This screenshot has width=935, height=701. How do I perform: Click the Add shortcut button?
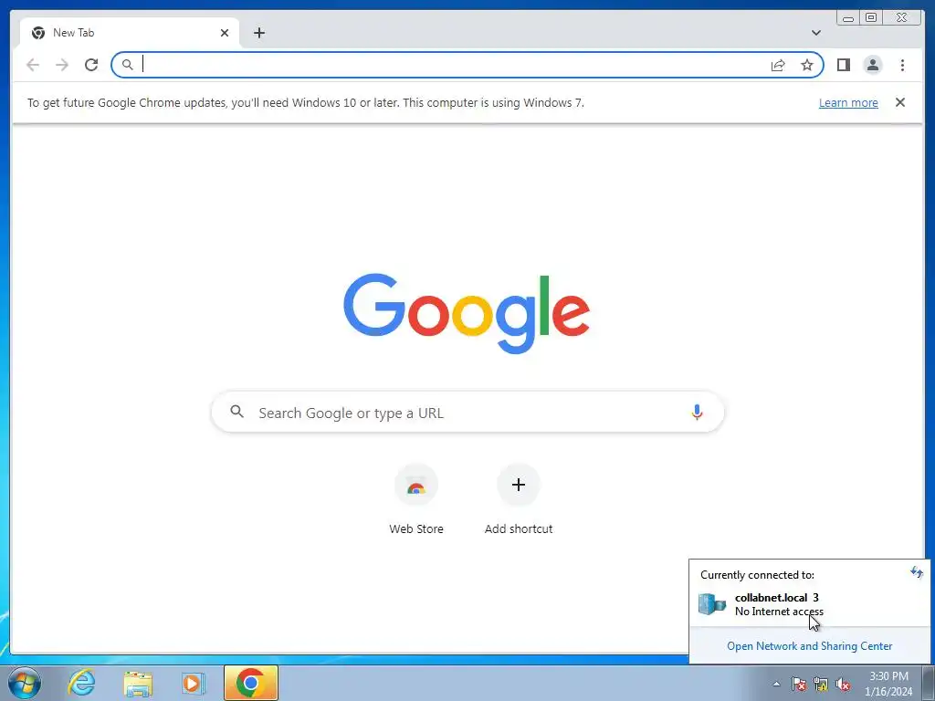coord(519,499)
